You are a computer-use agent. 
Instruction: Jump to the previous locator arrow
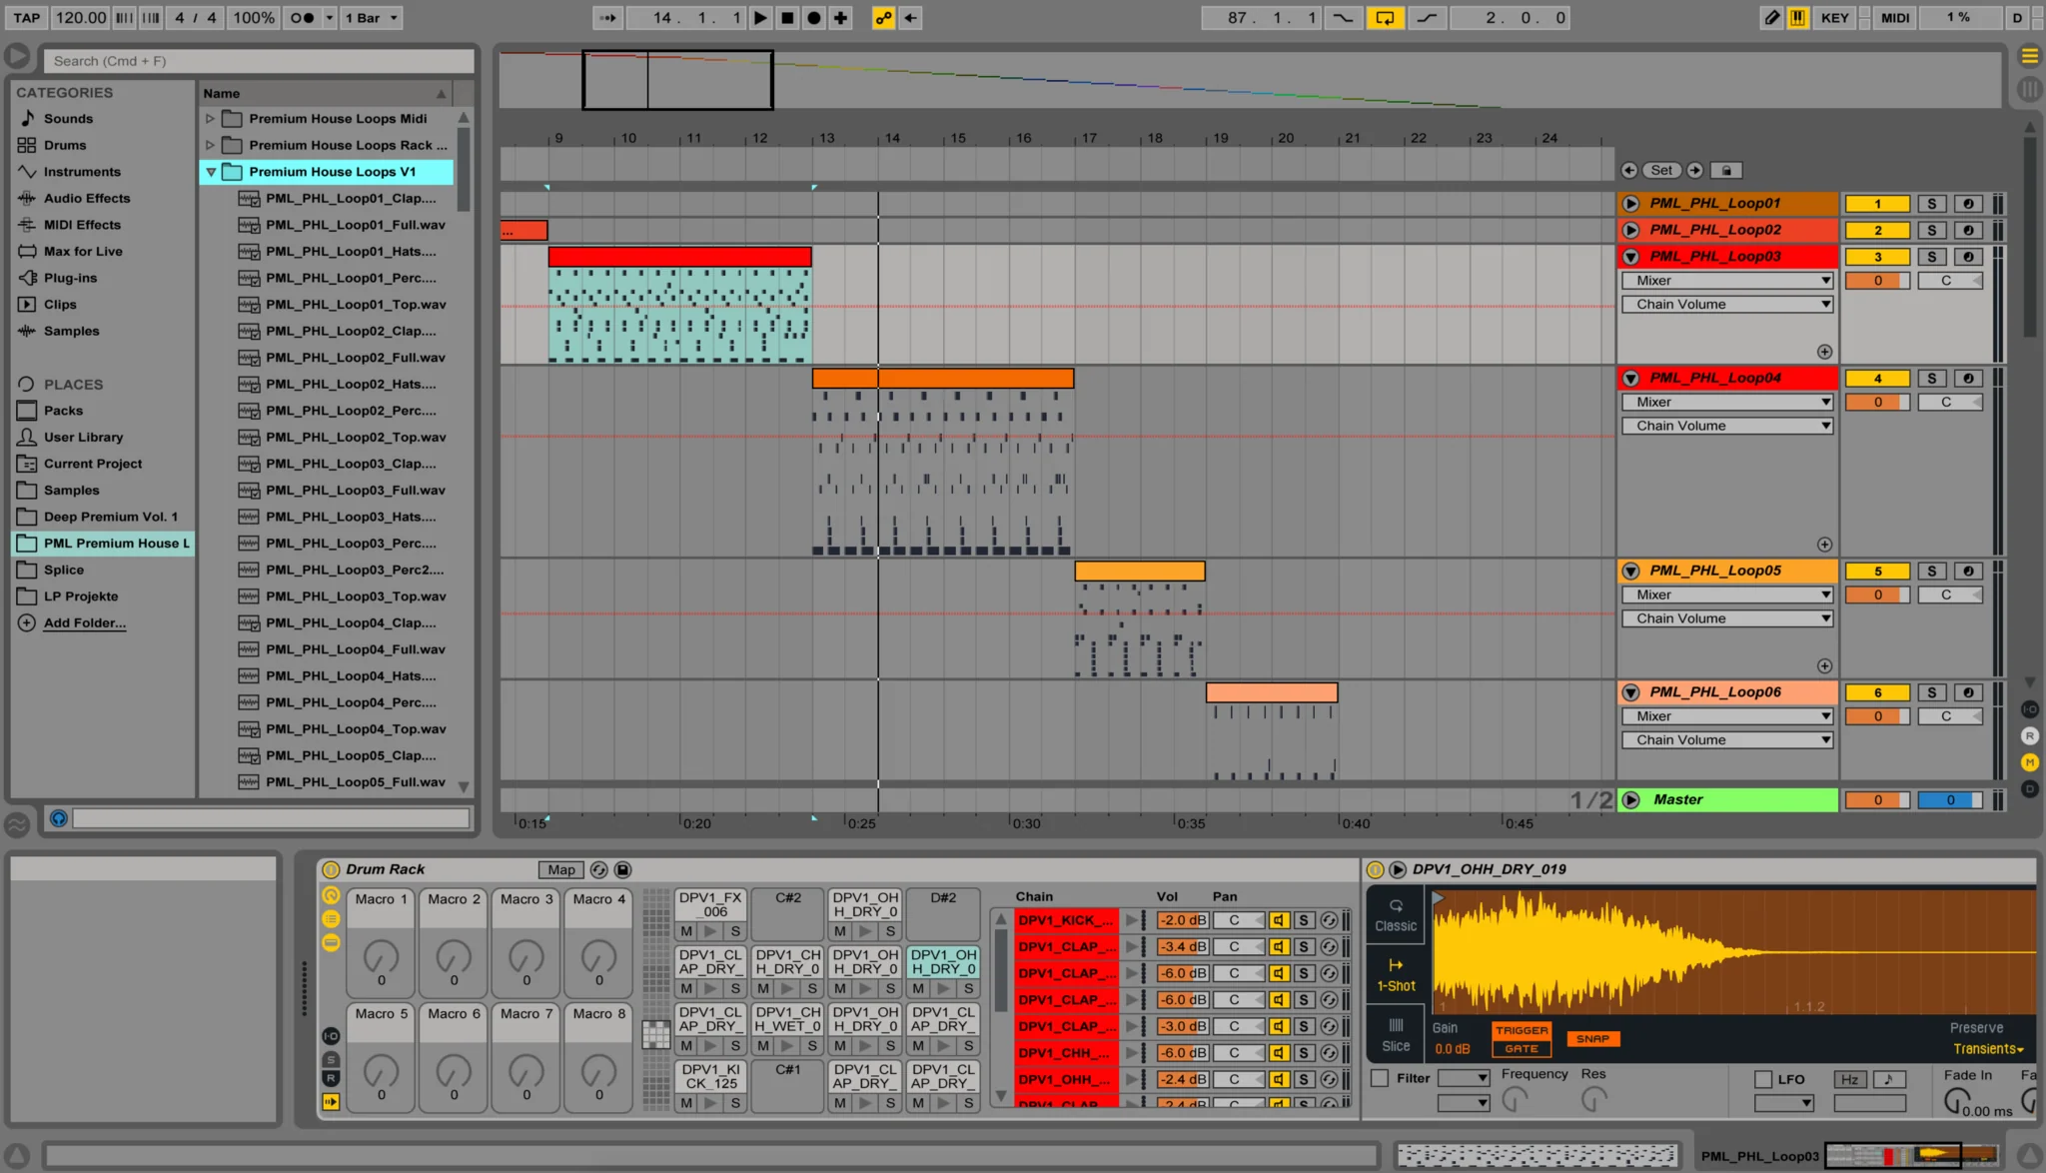tap(1629, 170)
